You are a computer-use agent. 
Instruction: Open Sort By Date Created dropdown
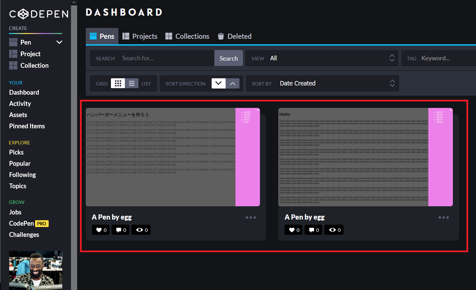pyautogui.click(x=322, y=83)
